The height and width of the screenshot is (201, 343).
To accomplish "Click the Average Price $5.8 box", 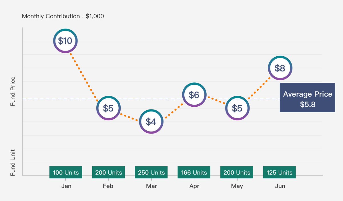I will pos(308,97).
